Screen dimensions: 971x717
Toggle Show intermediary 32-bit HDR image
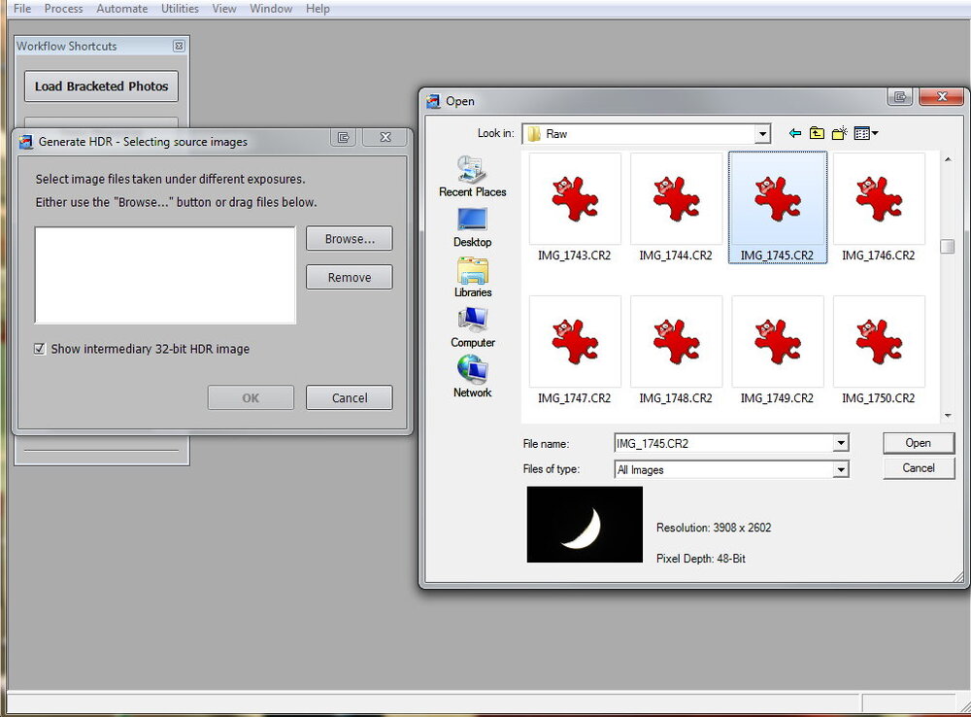click(40, 349)
